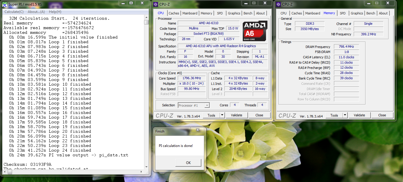Click the CAS# Latency 11.0 clocks value

coord(346,57)
